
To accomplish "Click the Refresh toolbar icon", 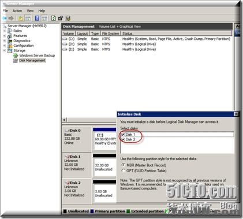I will pyautogui.click(x=54, y=18).
